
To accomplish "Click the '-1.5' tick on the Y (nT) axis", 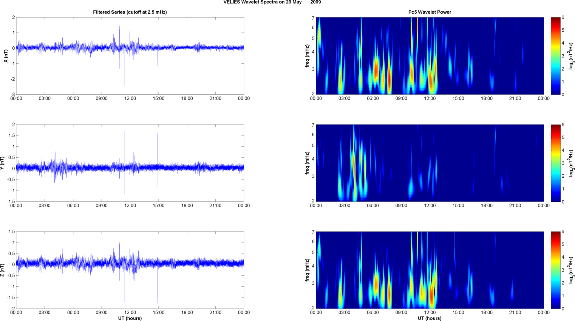I will click(x=11, y=201).
